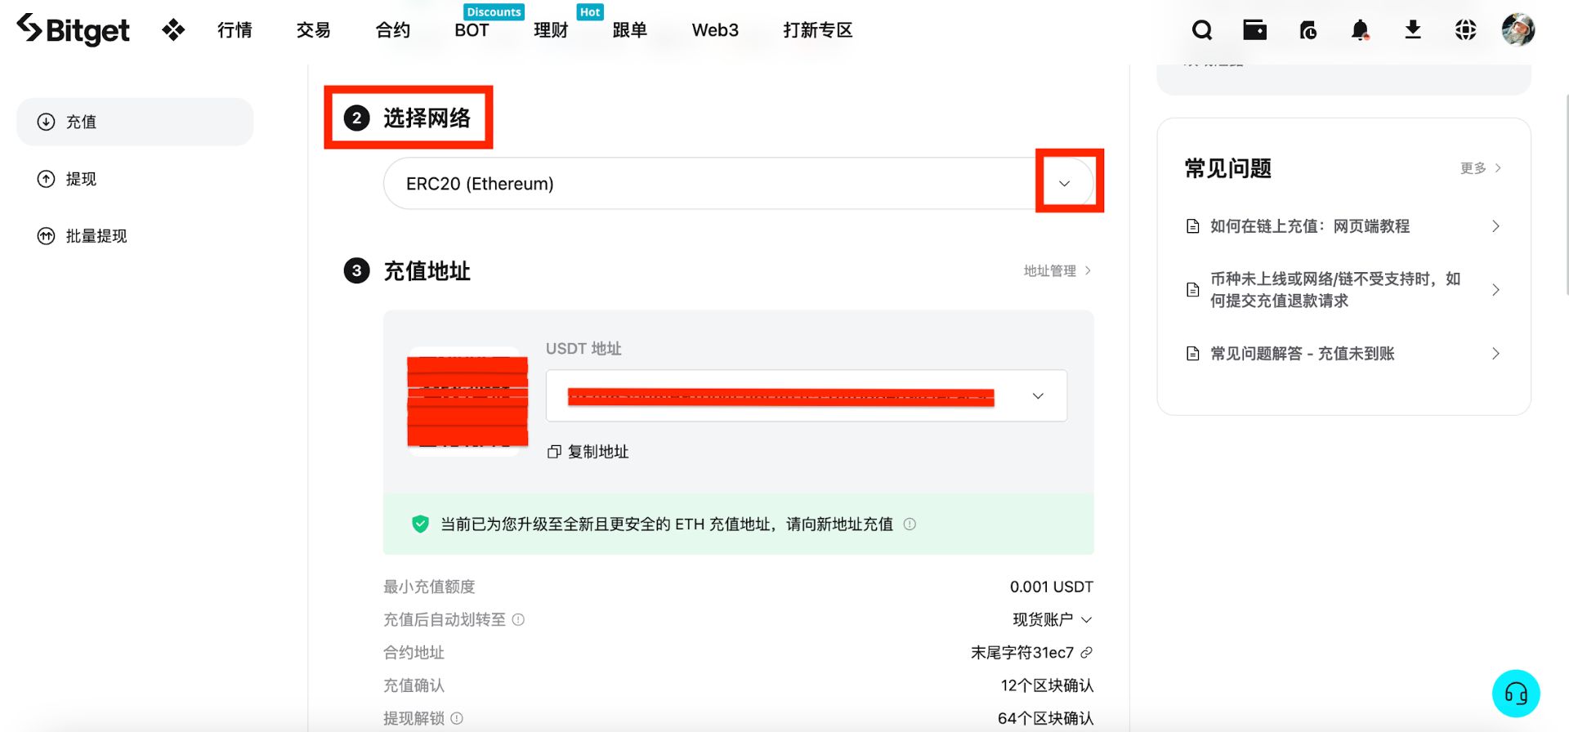
Task: Click the 末尾字符31ec7 contract address
Action: click(1022, 653)
